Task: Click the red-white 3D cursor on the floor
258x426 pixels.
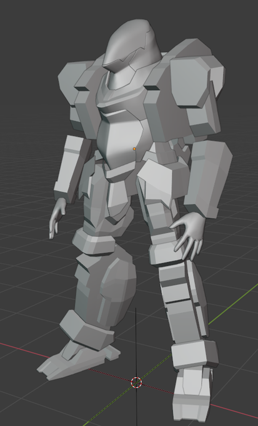Action: click(136, 382)
